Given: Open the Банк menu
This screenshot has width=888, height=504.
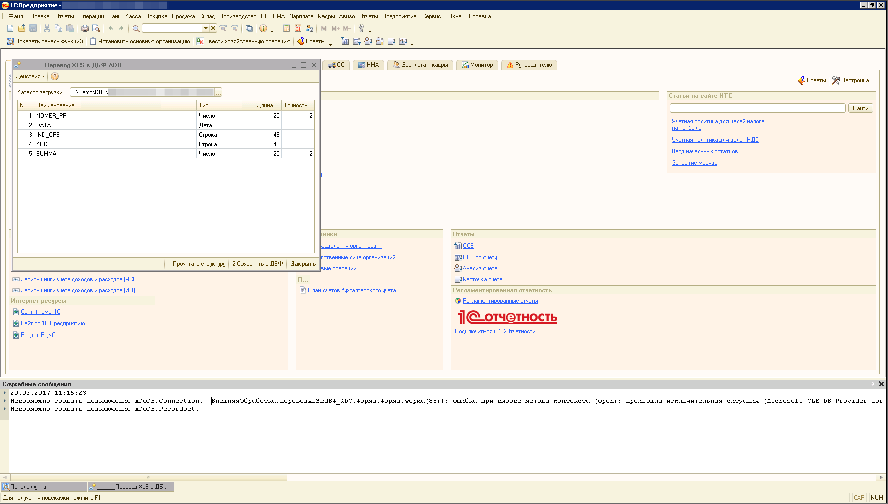Looking at the screenshot, I should [x=114, y=16].
